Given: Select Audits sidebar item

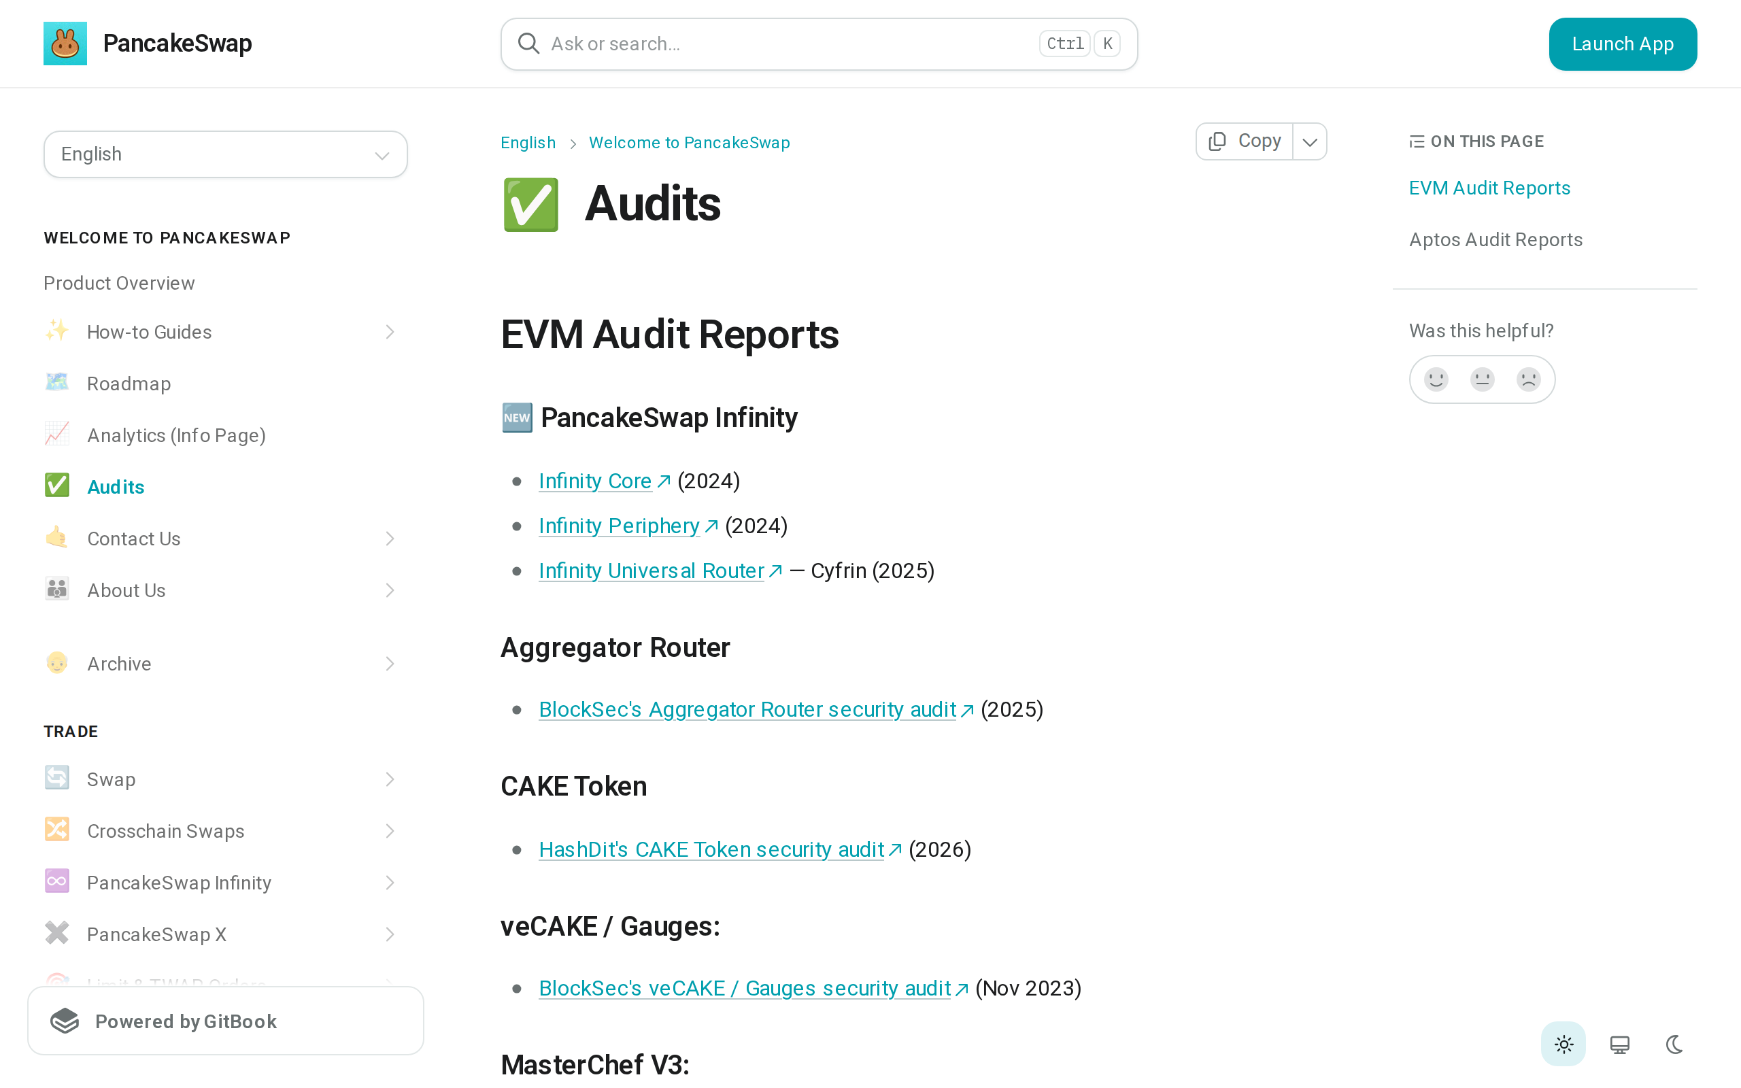Looking at the screenshot, I should pos(115,487).
